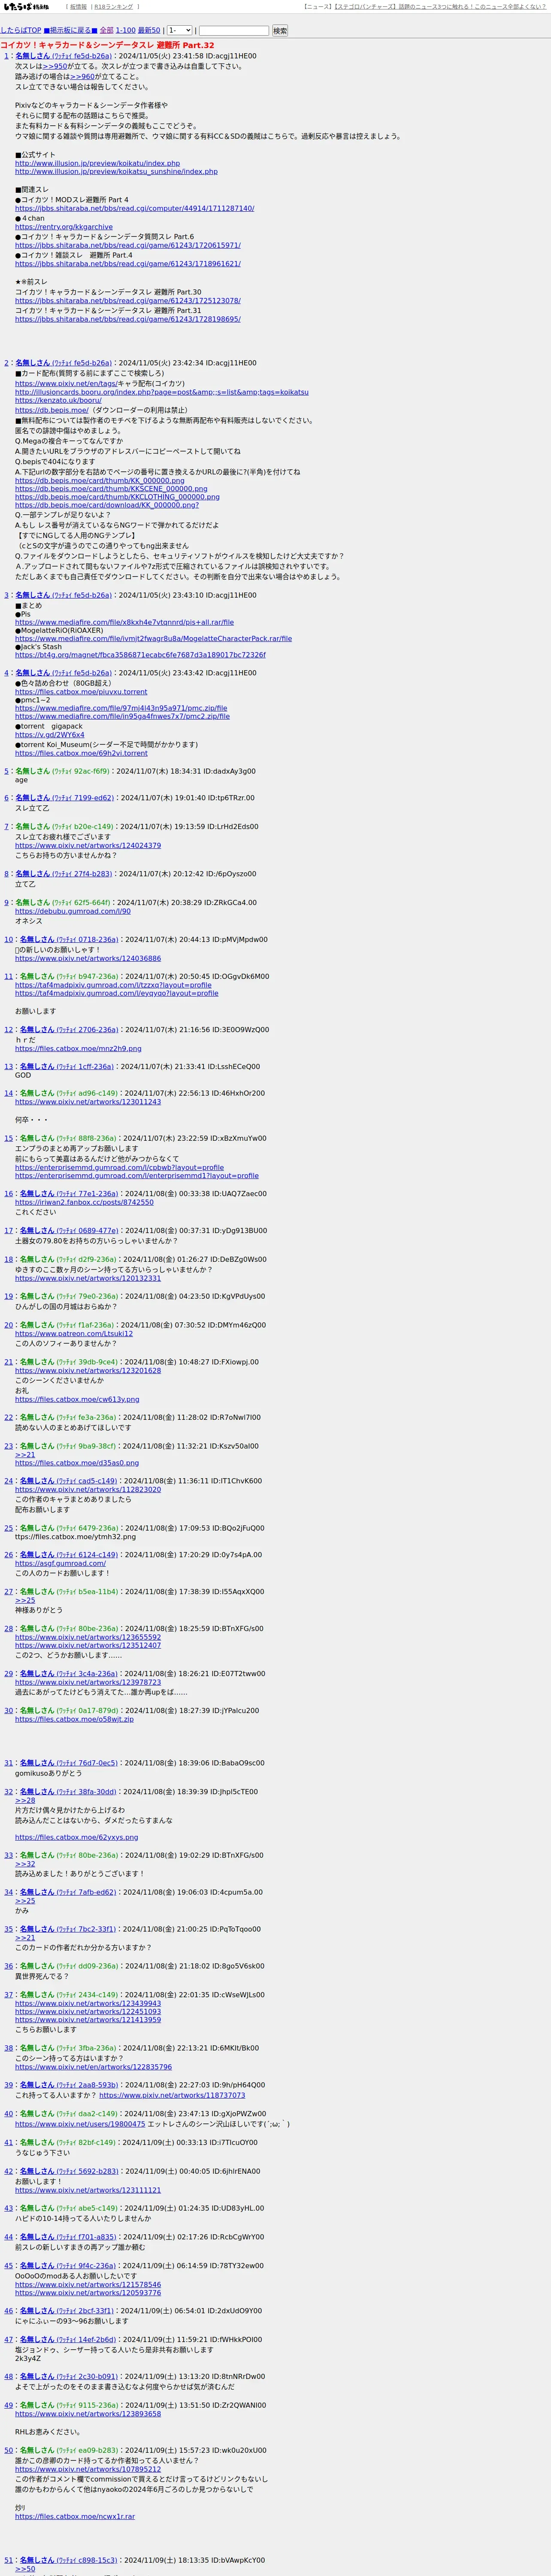This screenshot has width=551, height=2576.
Task: Open the cpbwb gumroad link in post 15
Action: 119,1167
